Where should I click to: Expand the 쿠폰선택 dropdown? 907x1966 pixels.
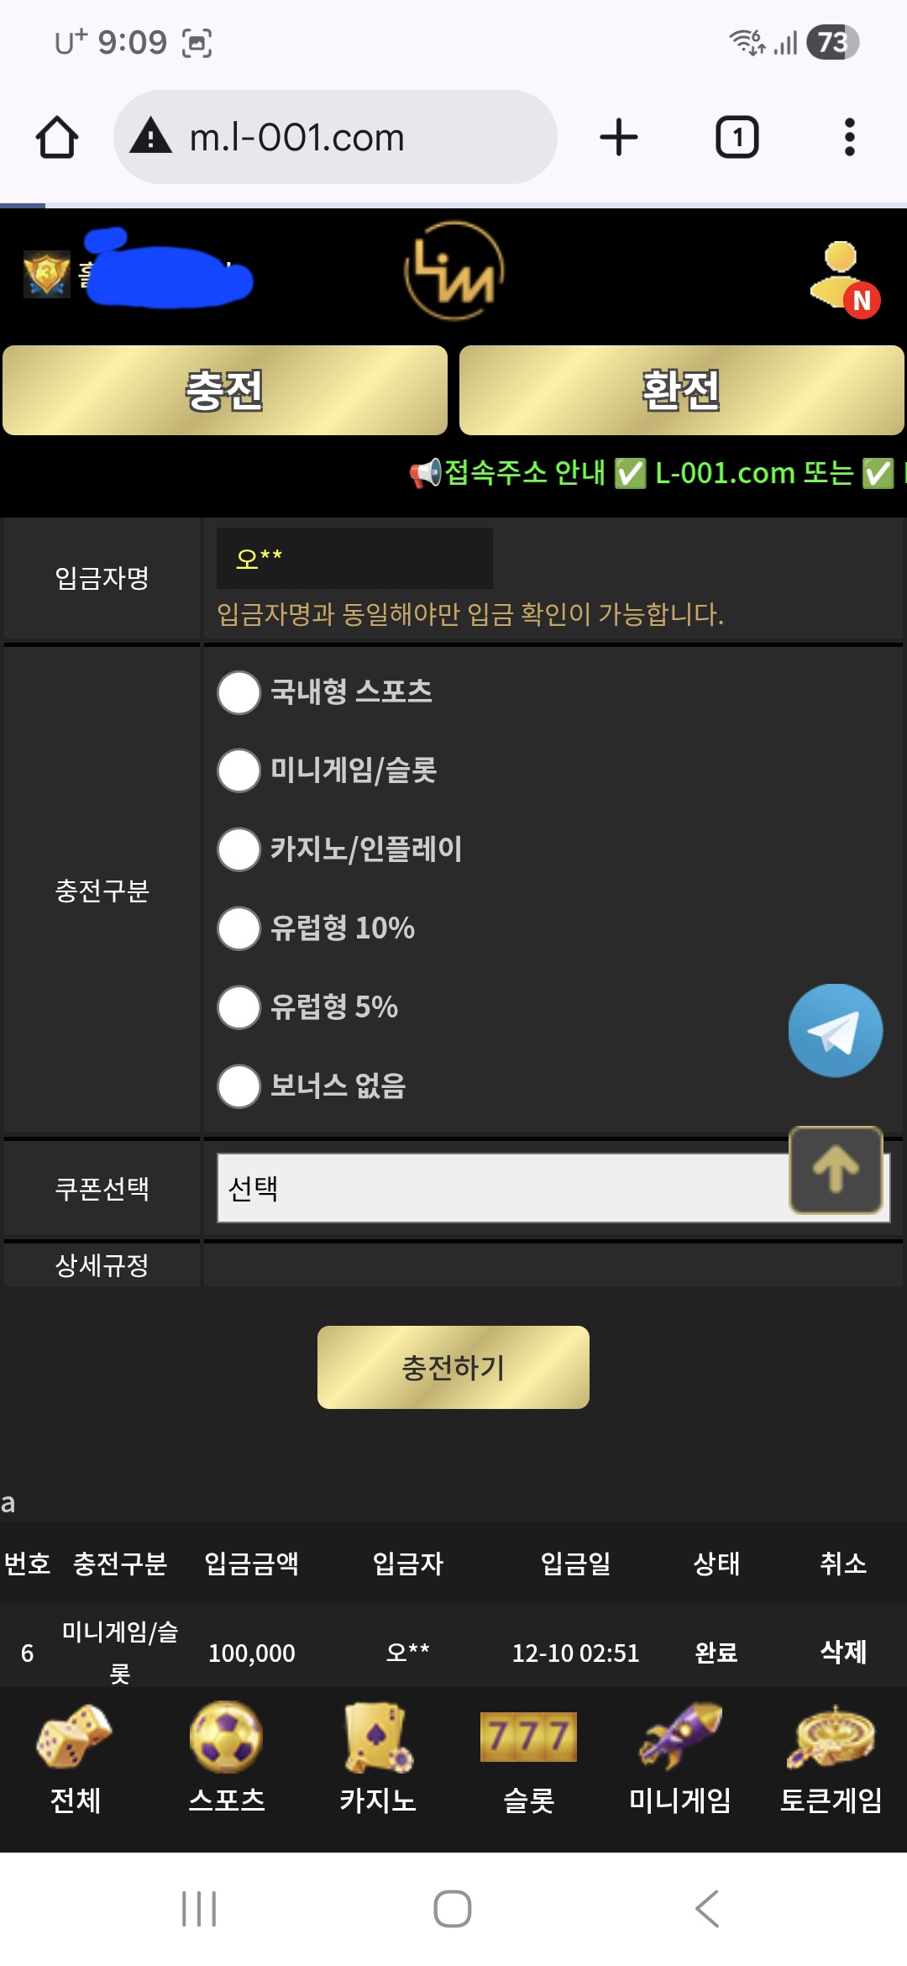coord(504,1188)
